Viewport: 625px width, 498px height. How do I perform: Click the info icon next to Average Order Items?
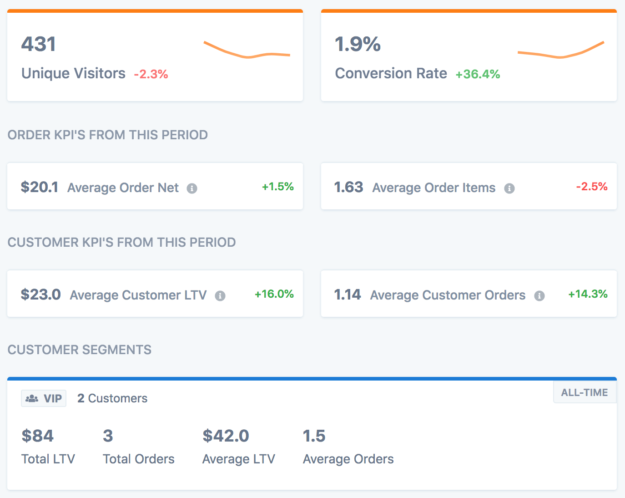pyautogui.click(x=509, y=188)
